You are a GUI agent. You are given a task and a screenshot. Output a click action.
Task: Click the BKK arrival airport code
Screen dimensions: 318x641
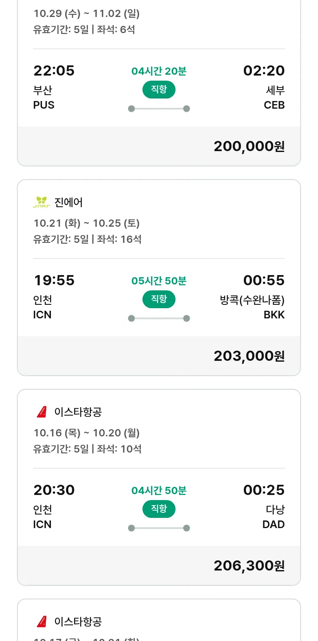[274, 315]
